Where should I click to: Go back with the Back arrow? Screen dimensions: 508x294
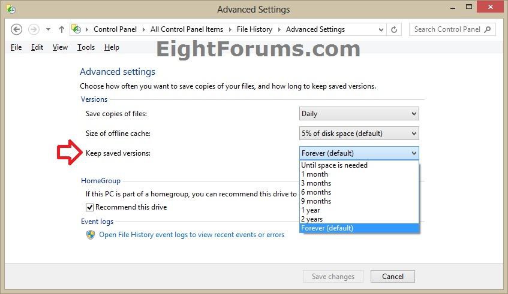coord(17,29)
